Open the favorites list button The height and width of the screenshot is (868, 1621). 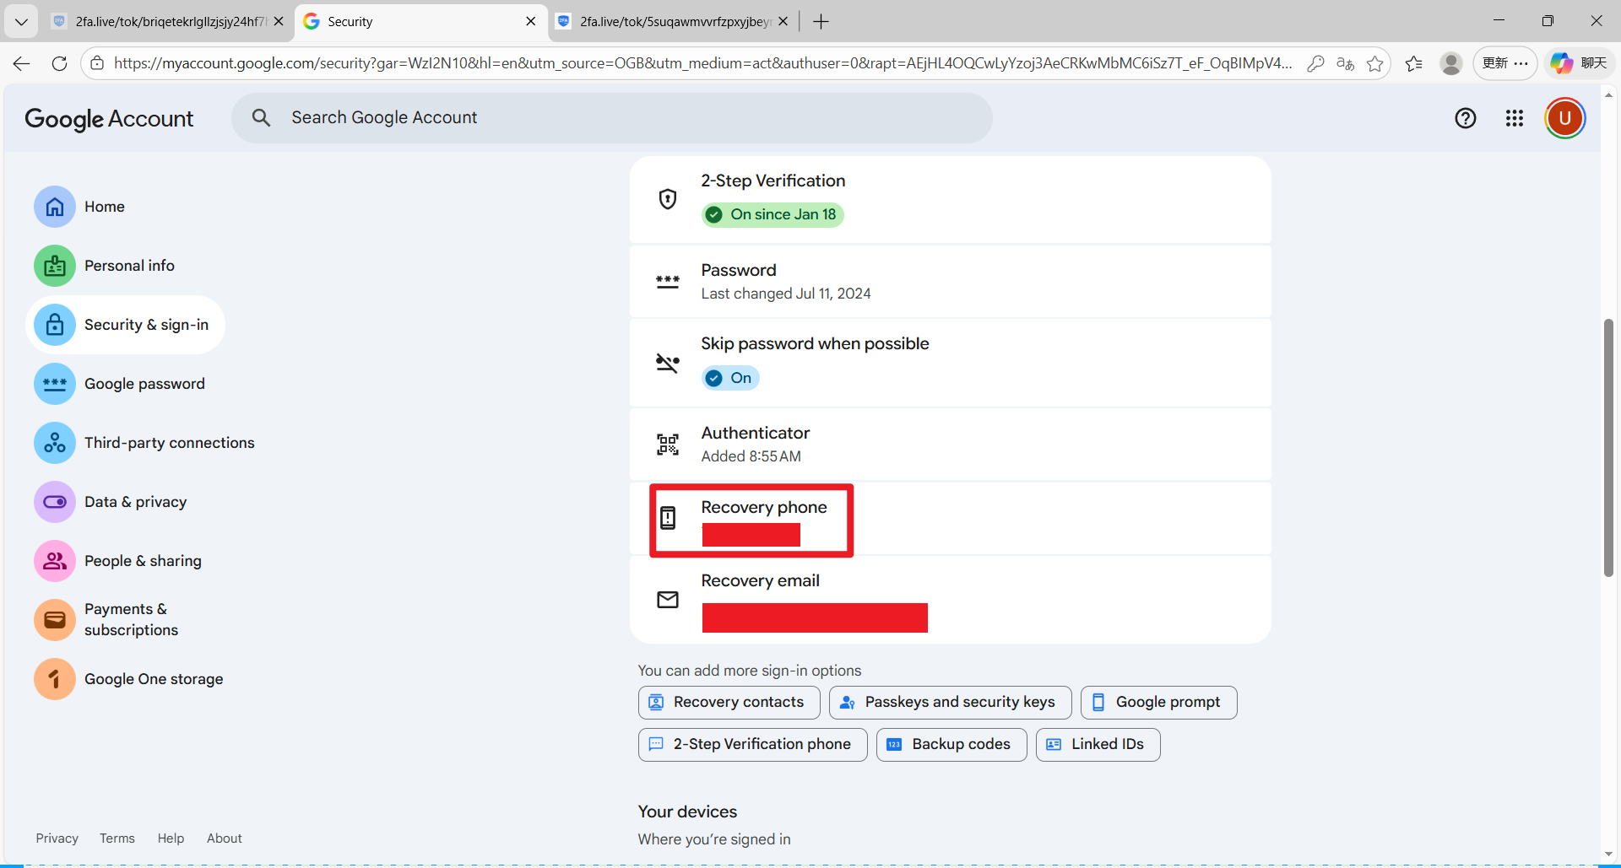click(x=1413, y=63)
